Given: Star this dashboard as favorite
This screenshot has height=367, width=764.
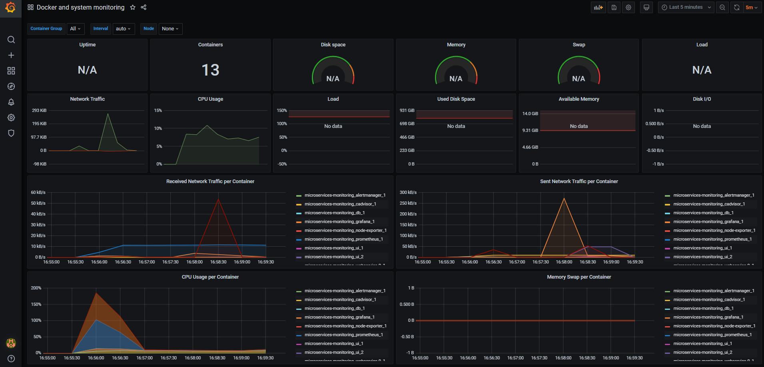Looking at the screenshot, I should [133, 7].
